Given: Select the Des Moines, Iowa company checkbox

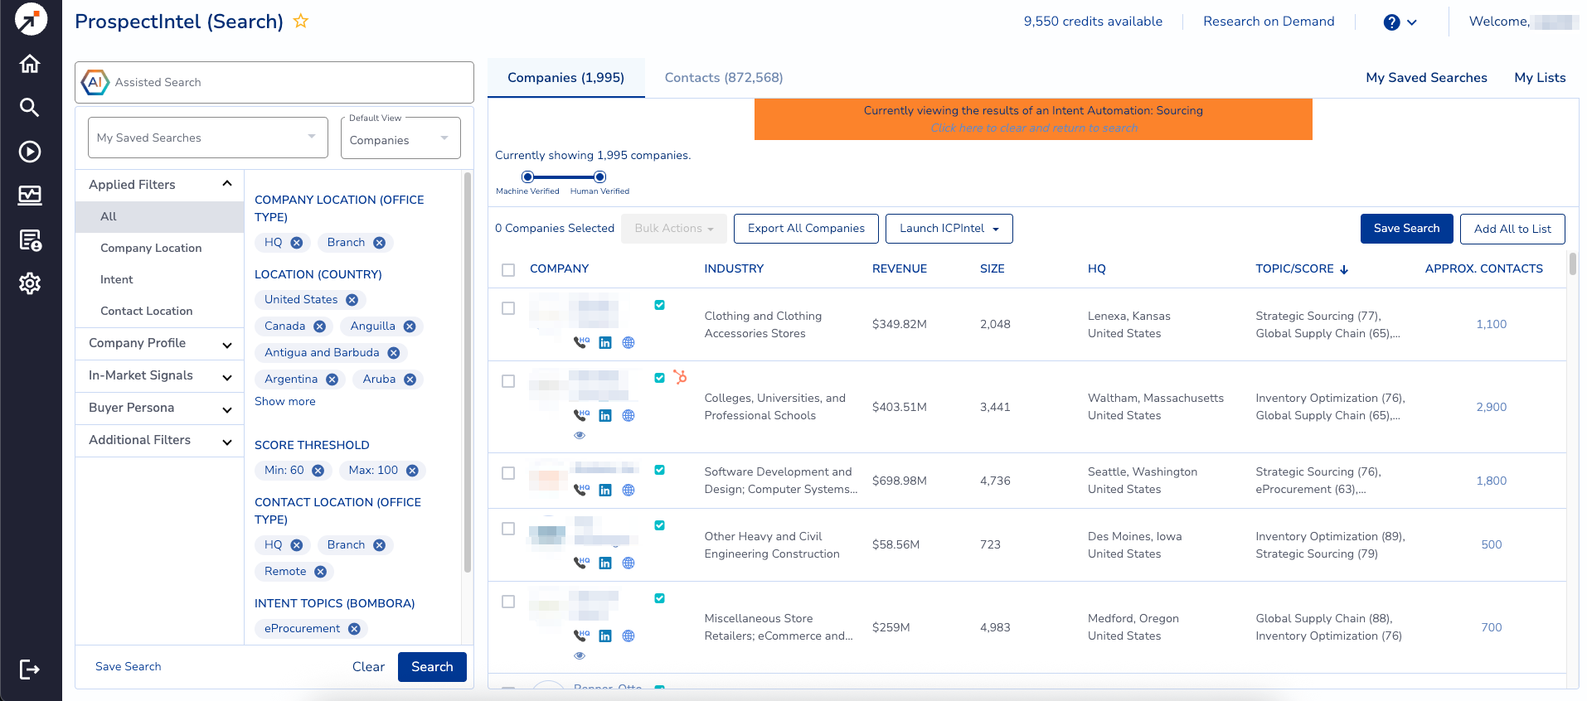Looking at the screenshot, I should [x=508, y=529].
